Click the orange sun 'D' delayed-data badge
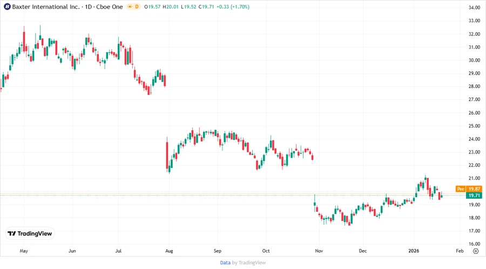This screenshot has height=269, width=486. click(x=133, y=6)
